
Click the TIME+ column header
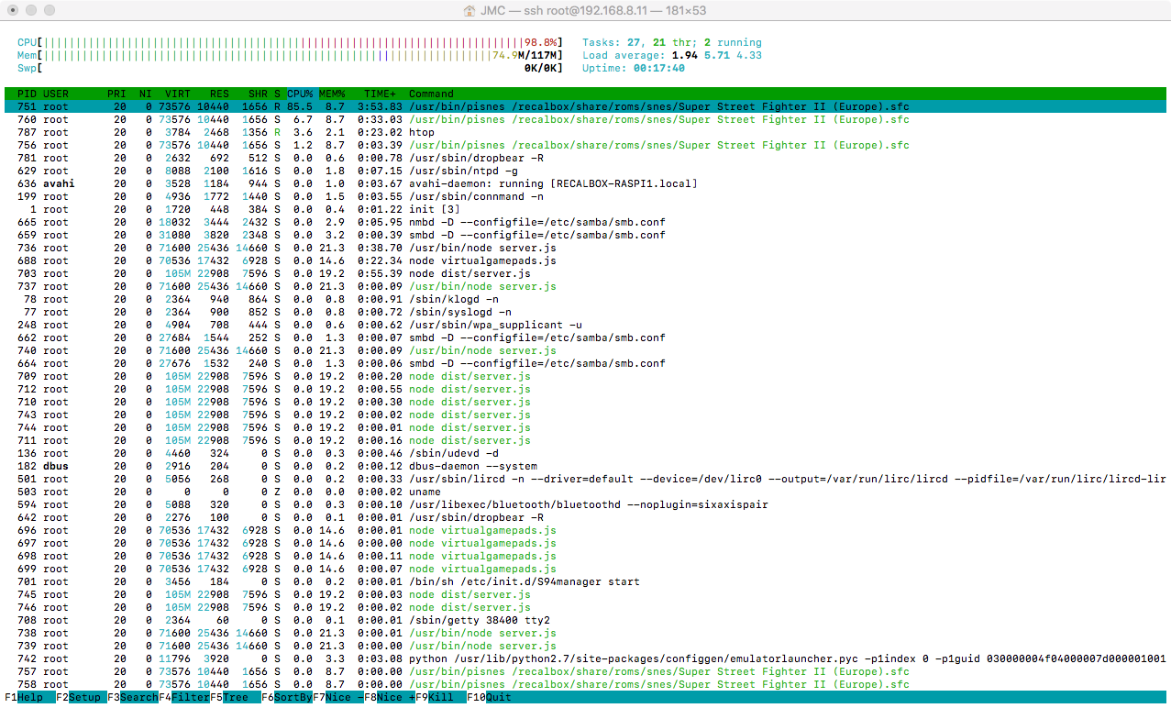(x=381, y=94)
